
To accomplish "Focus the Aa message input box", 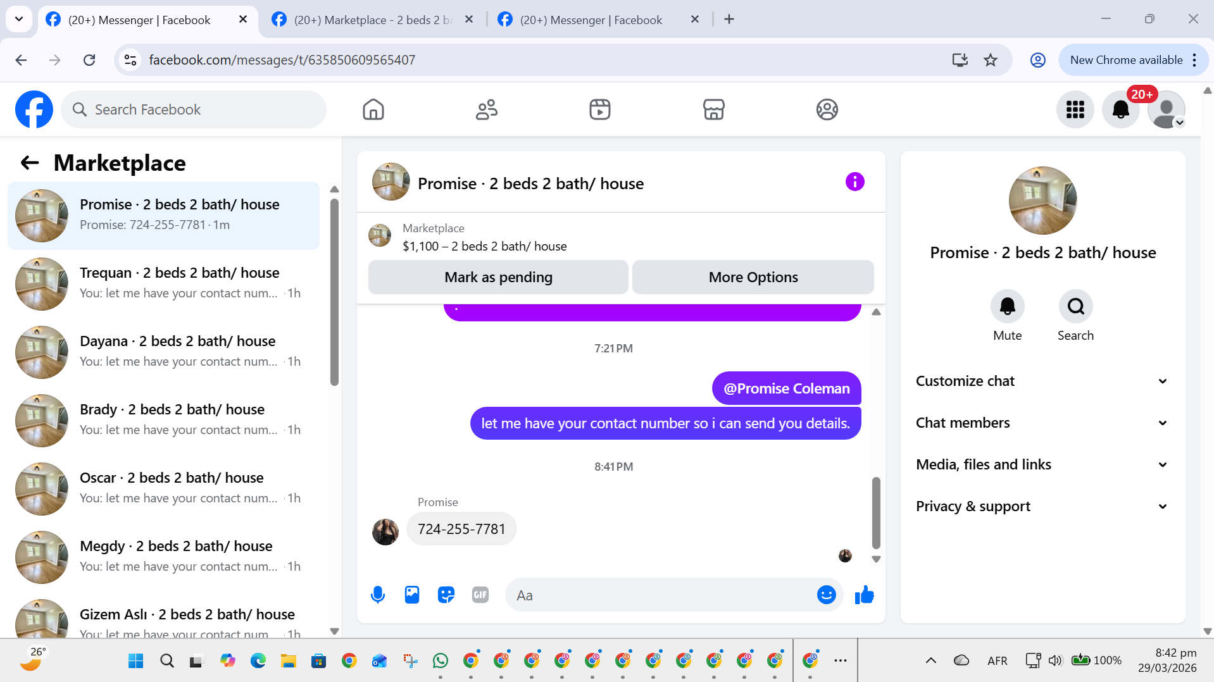I will [663, 595].
